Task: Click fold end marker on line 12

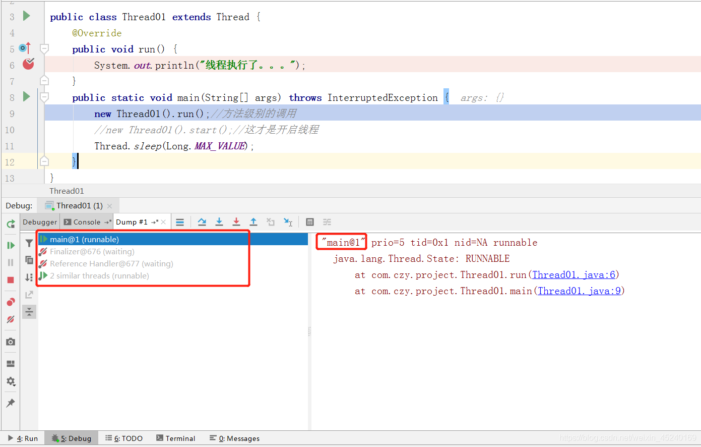Action: pyautogui.click(x=44, y=161)
